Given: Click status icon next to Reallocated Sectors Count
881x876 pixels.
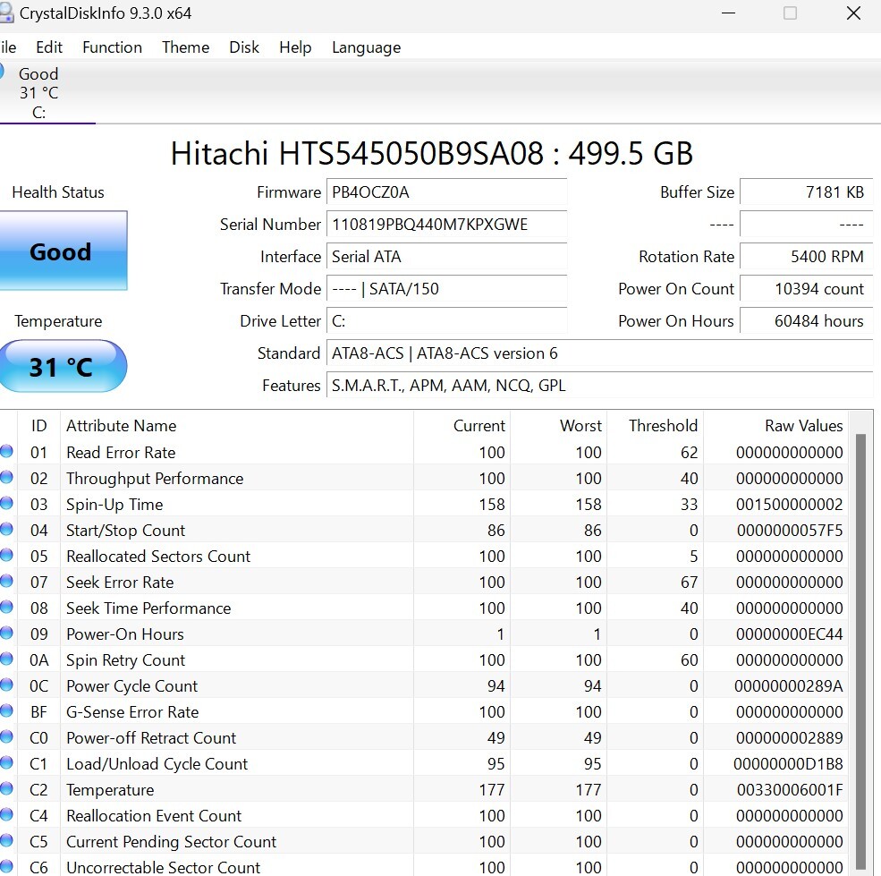Looking at the screenshot, I should 6,556.
